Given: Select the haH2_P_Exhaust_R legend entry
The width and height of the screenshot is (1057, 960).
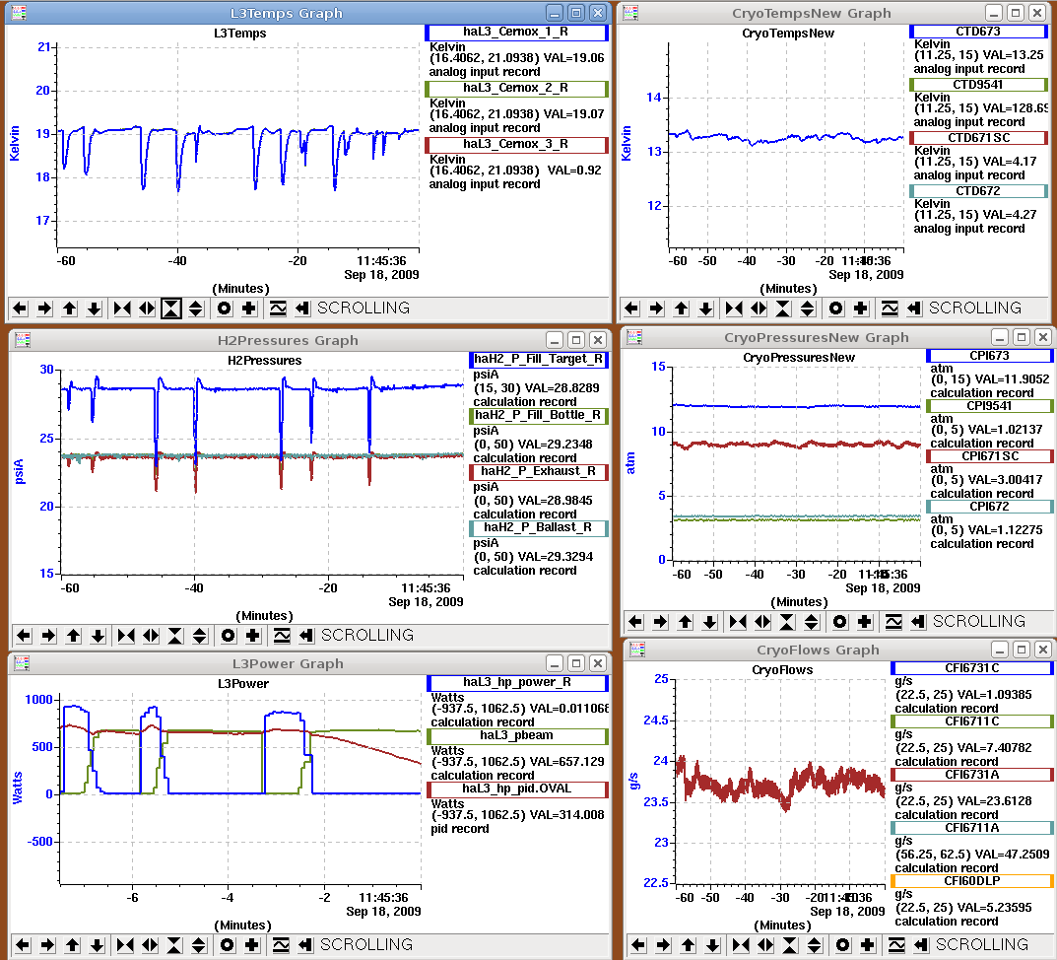Looking at the screenshot, I should 539,471.
